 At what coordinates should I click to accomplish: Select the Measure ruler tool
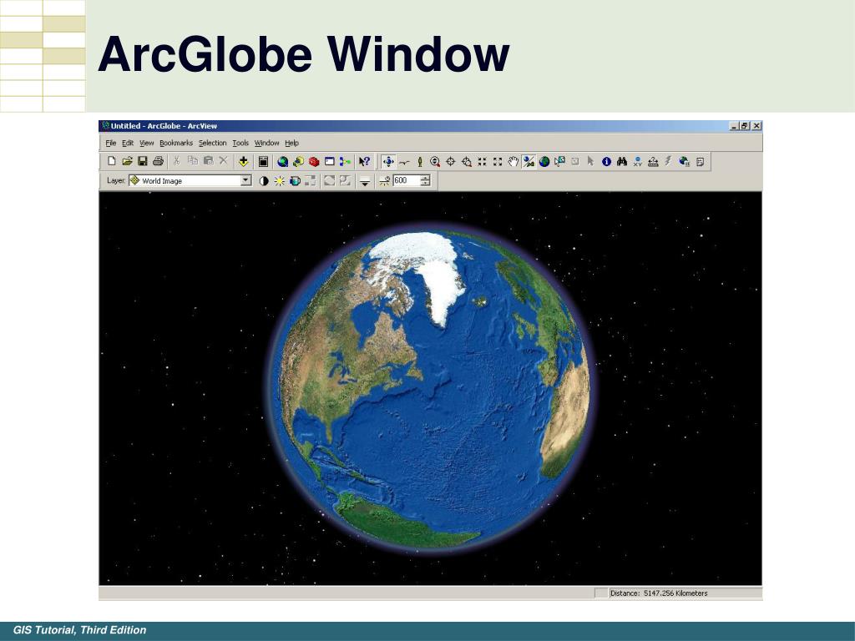pos(653,161)
